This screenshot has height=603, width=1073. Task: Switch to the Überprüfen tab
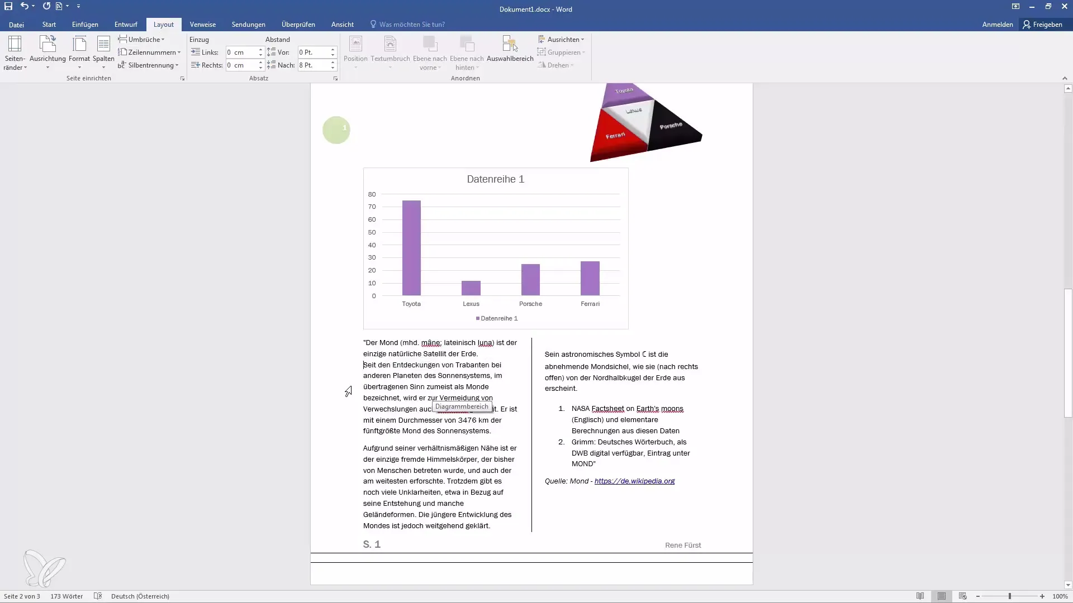(x=298, y=25)
